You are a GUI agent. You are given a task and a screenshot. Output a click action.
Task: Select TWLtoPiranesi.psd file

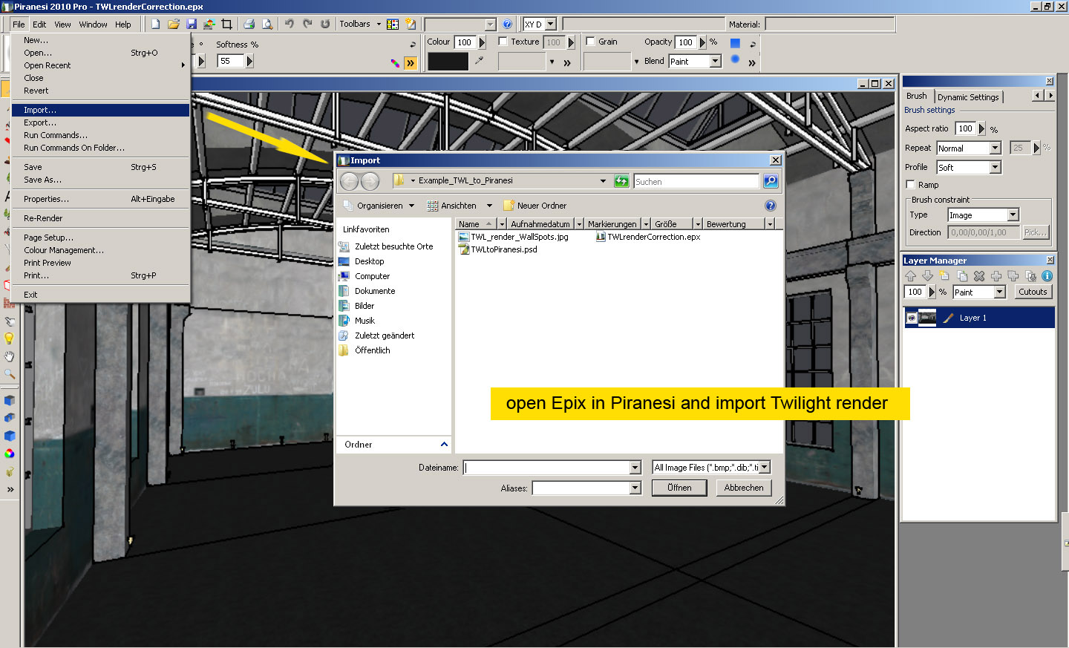[498, 249]
